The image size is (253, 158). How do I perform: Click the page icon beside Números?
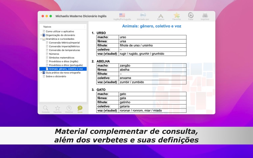click(x=47, y=54)
